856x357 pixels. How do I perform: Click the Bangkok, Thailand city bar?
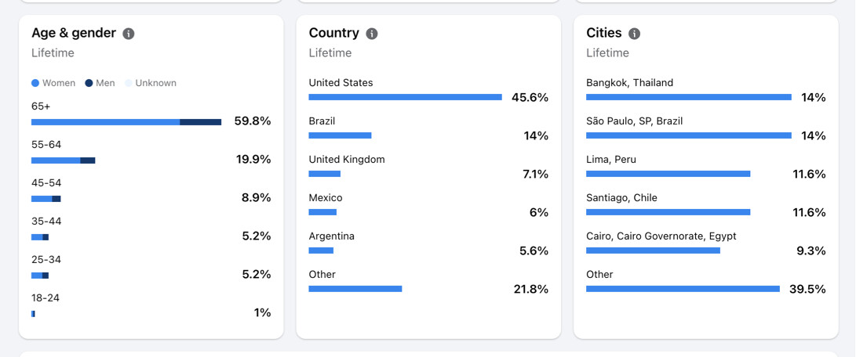click(x=689, y=97)
